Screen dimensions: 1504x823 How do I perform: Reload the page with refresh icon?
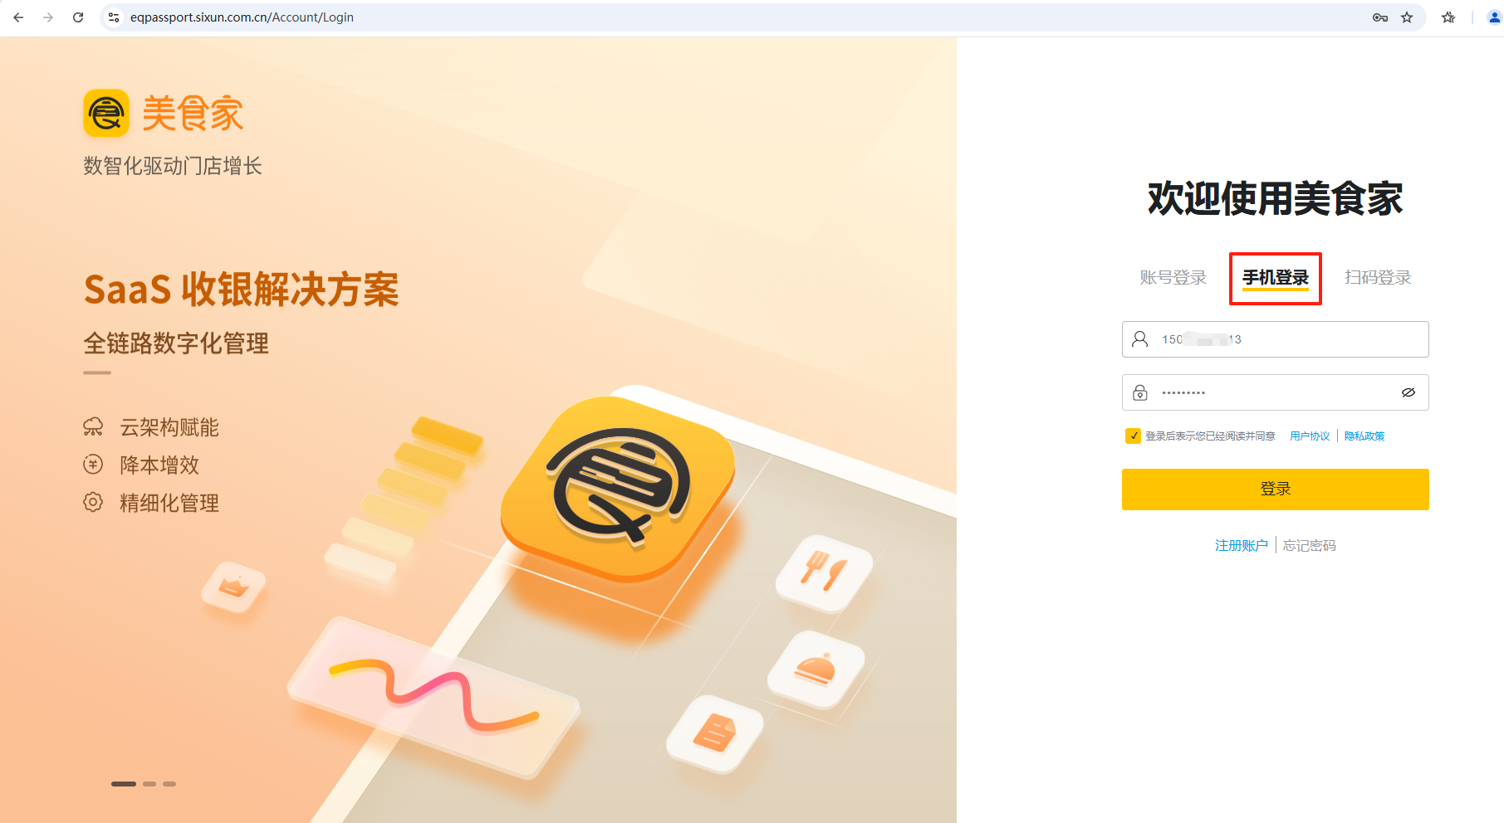click(x=78, y=17)
